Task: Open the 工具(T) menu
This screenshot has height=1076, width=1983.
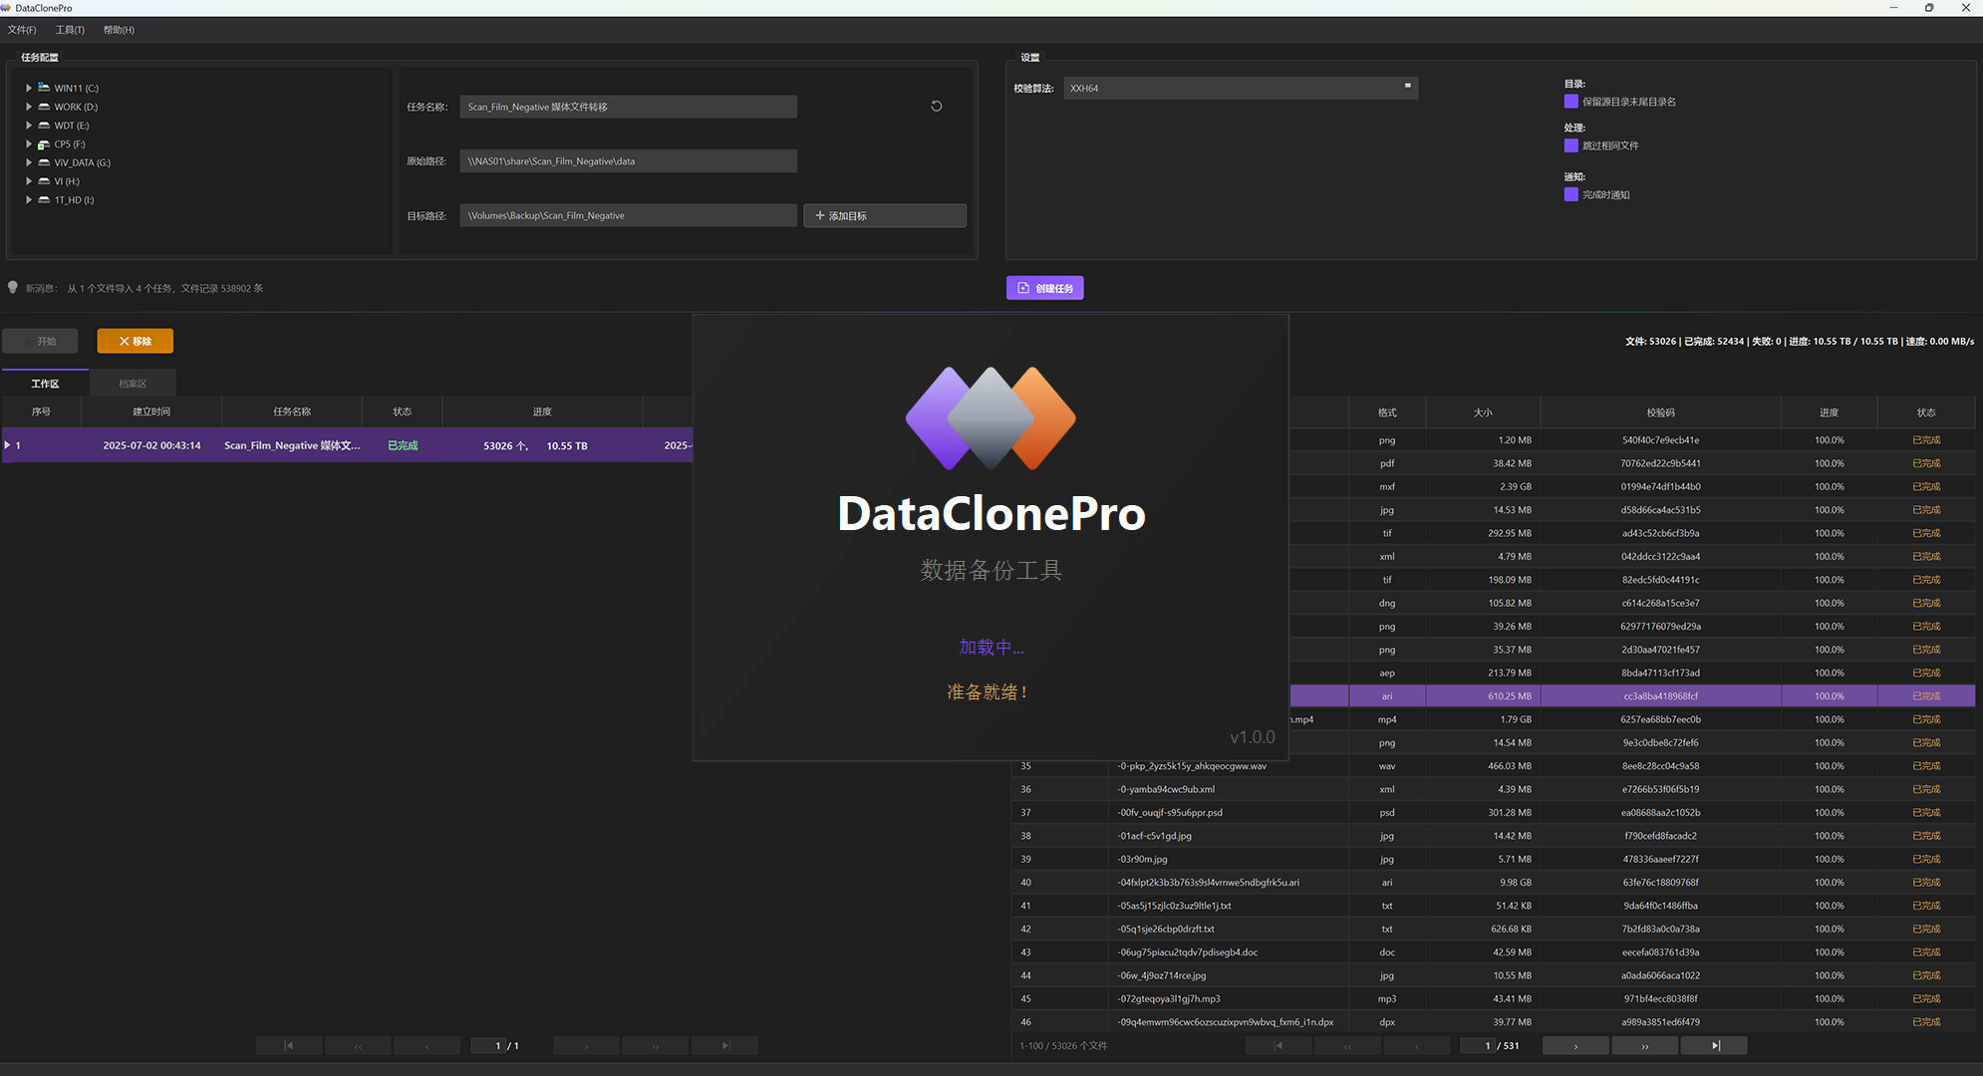Action: (70, 30)
